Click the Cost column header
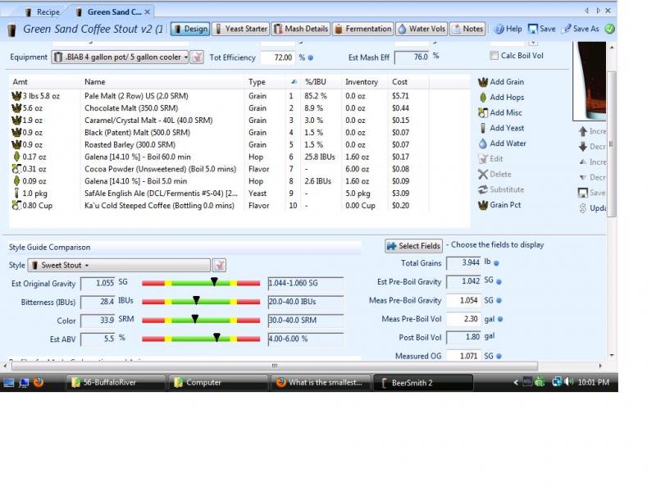The image size is (656, 492). (408, 82)
